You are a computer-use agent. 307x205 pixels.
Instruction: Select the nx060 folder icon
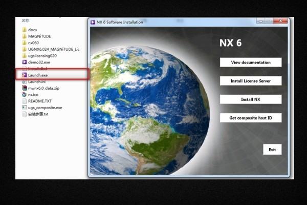pos(24,43)
